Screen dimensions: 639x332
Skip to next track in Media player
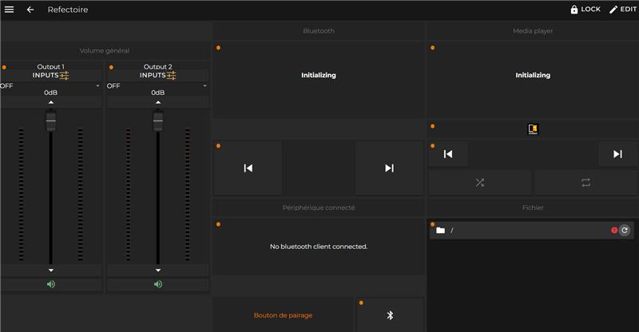coord(617,154)
